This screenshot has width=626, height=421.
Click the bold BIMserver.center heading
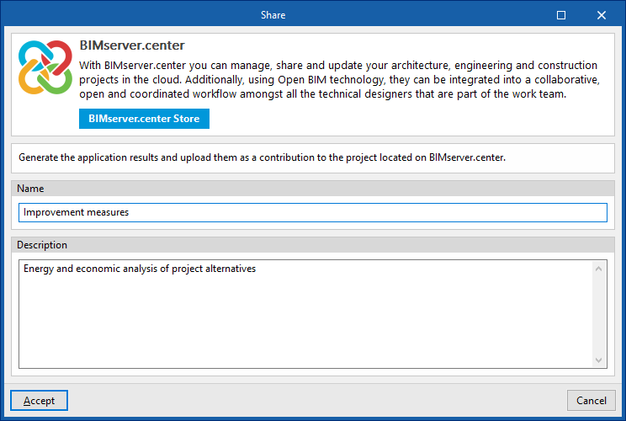(x=132, y=45)
